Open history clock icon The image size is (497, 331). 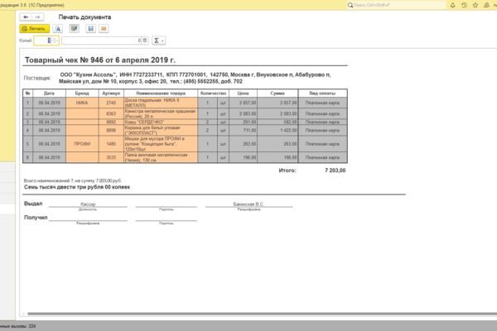click(x=464, y=5)
